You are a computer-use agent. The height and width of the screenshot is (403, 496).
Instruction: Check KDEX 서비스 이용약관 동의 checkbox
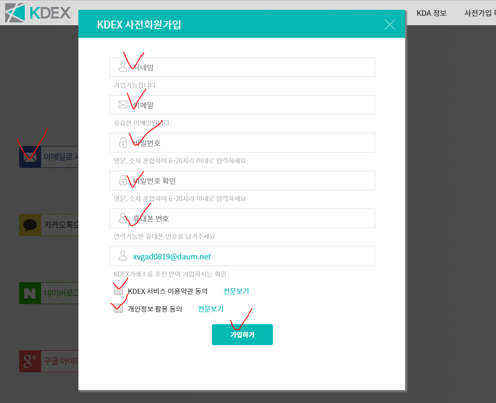(x=119, y=291)
